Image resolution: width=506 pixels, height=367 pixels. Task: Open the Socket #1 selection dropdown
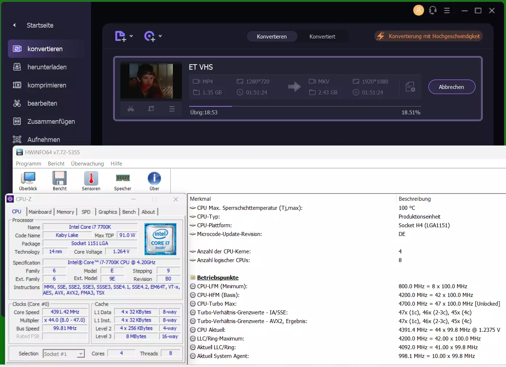pyautogui.click(x=64, y=354)
